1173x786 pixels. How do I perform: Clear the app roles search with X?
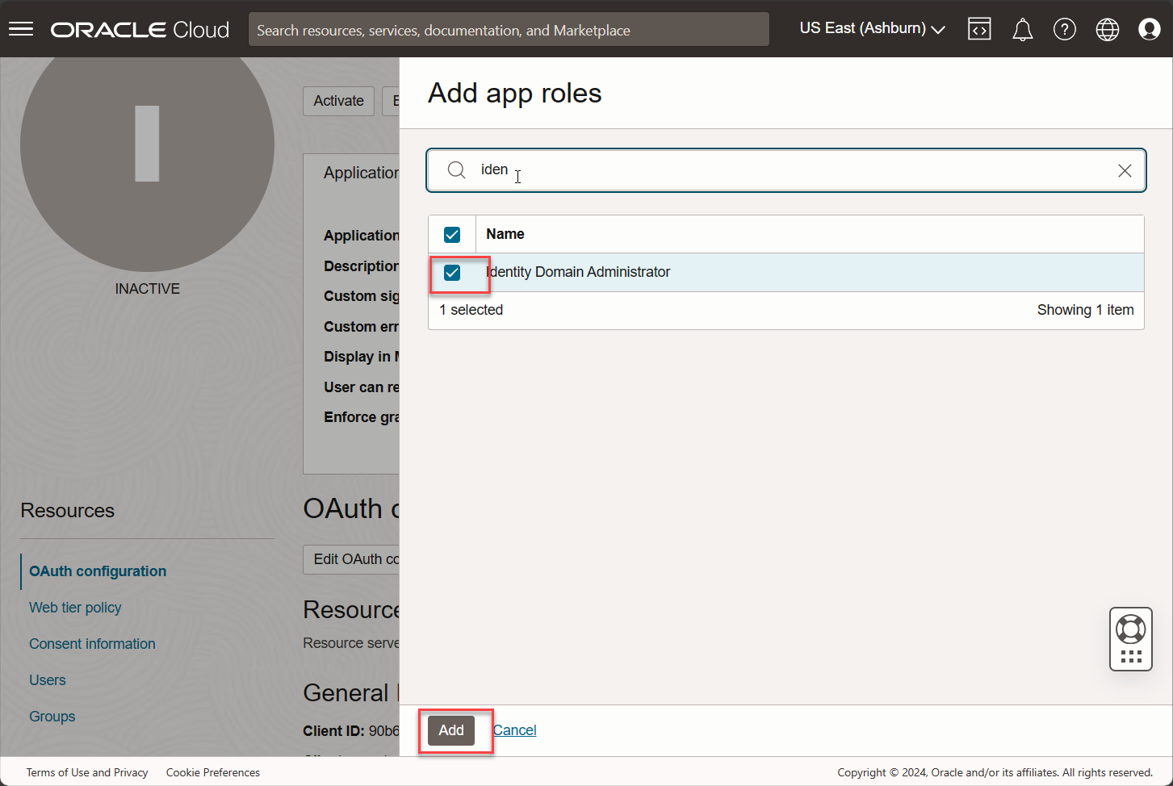click(x=1124, y=170)
